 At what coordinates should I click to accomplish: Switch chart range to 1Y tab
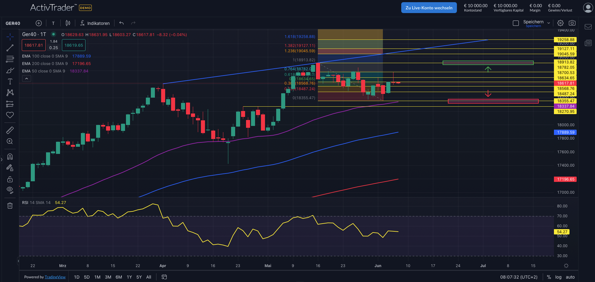tap(129, 277)
